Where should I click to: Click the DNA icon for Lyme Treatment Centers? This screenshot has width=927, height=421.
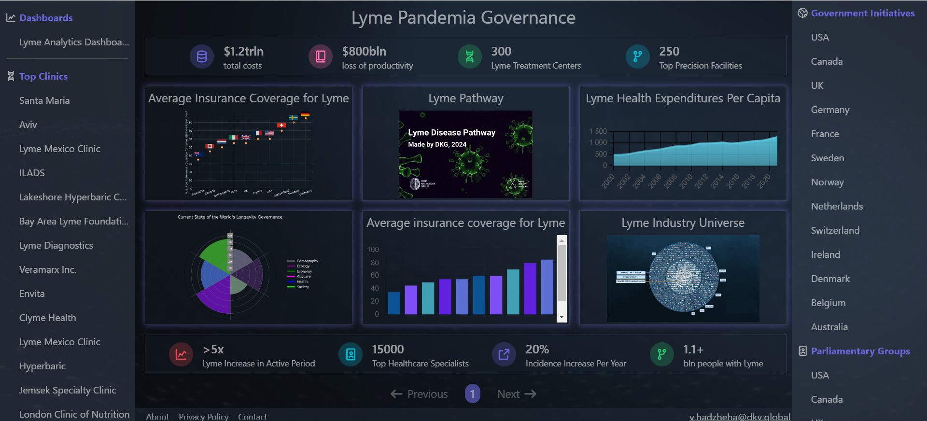coord(469,57)
